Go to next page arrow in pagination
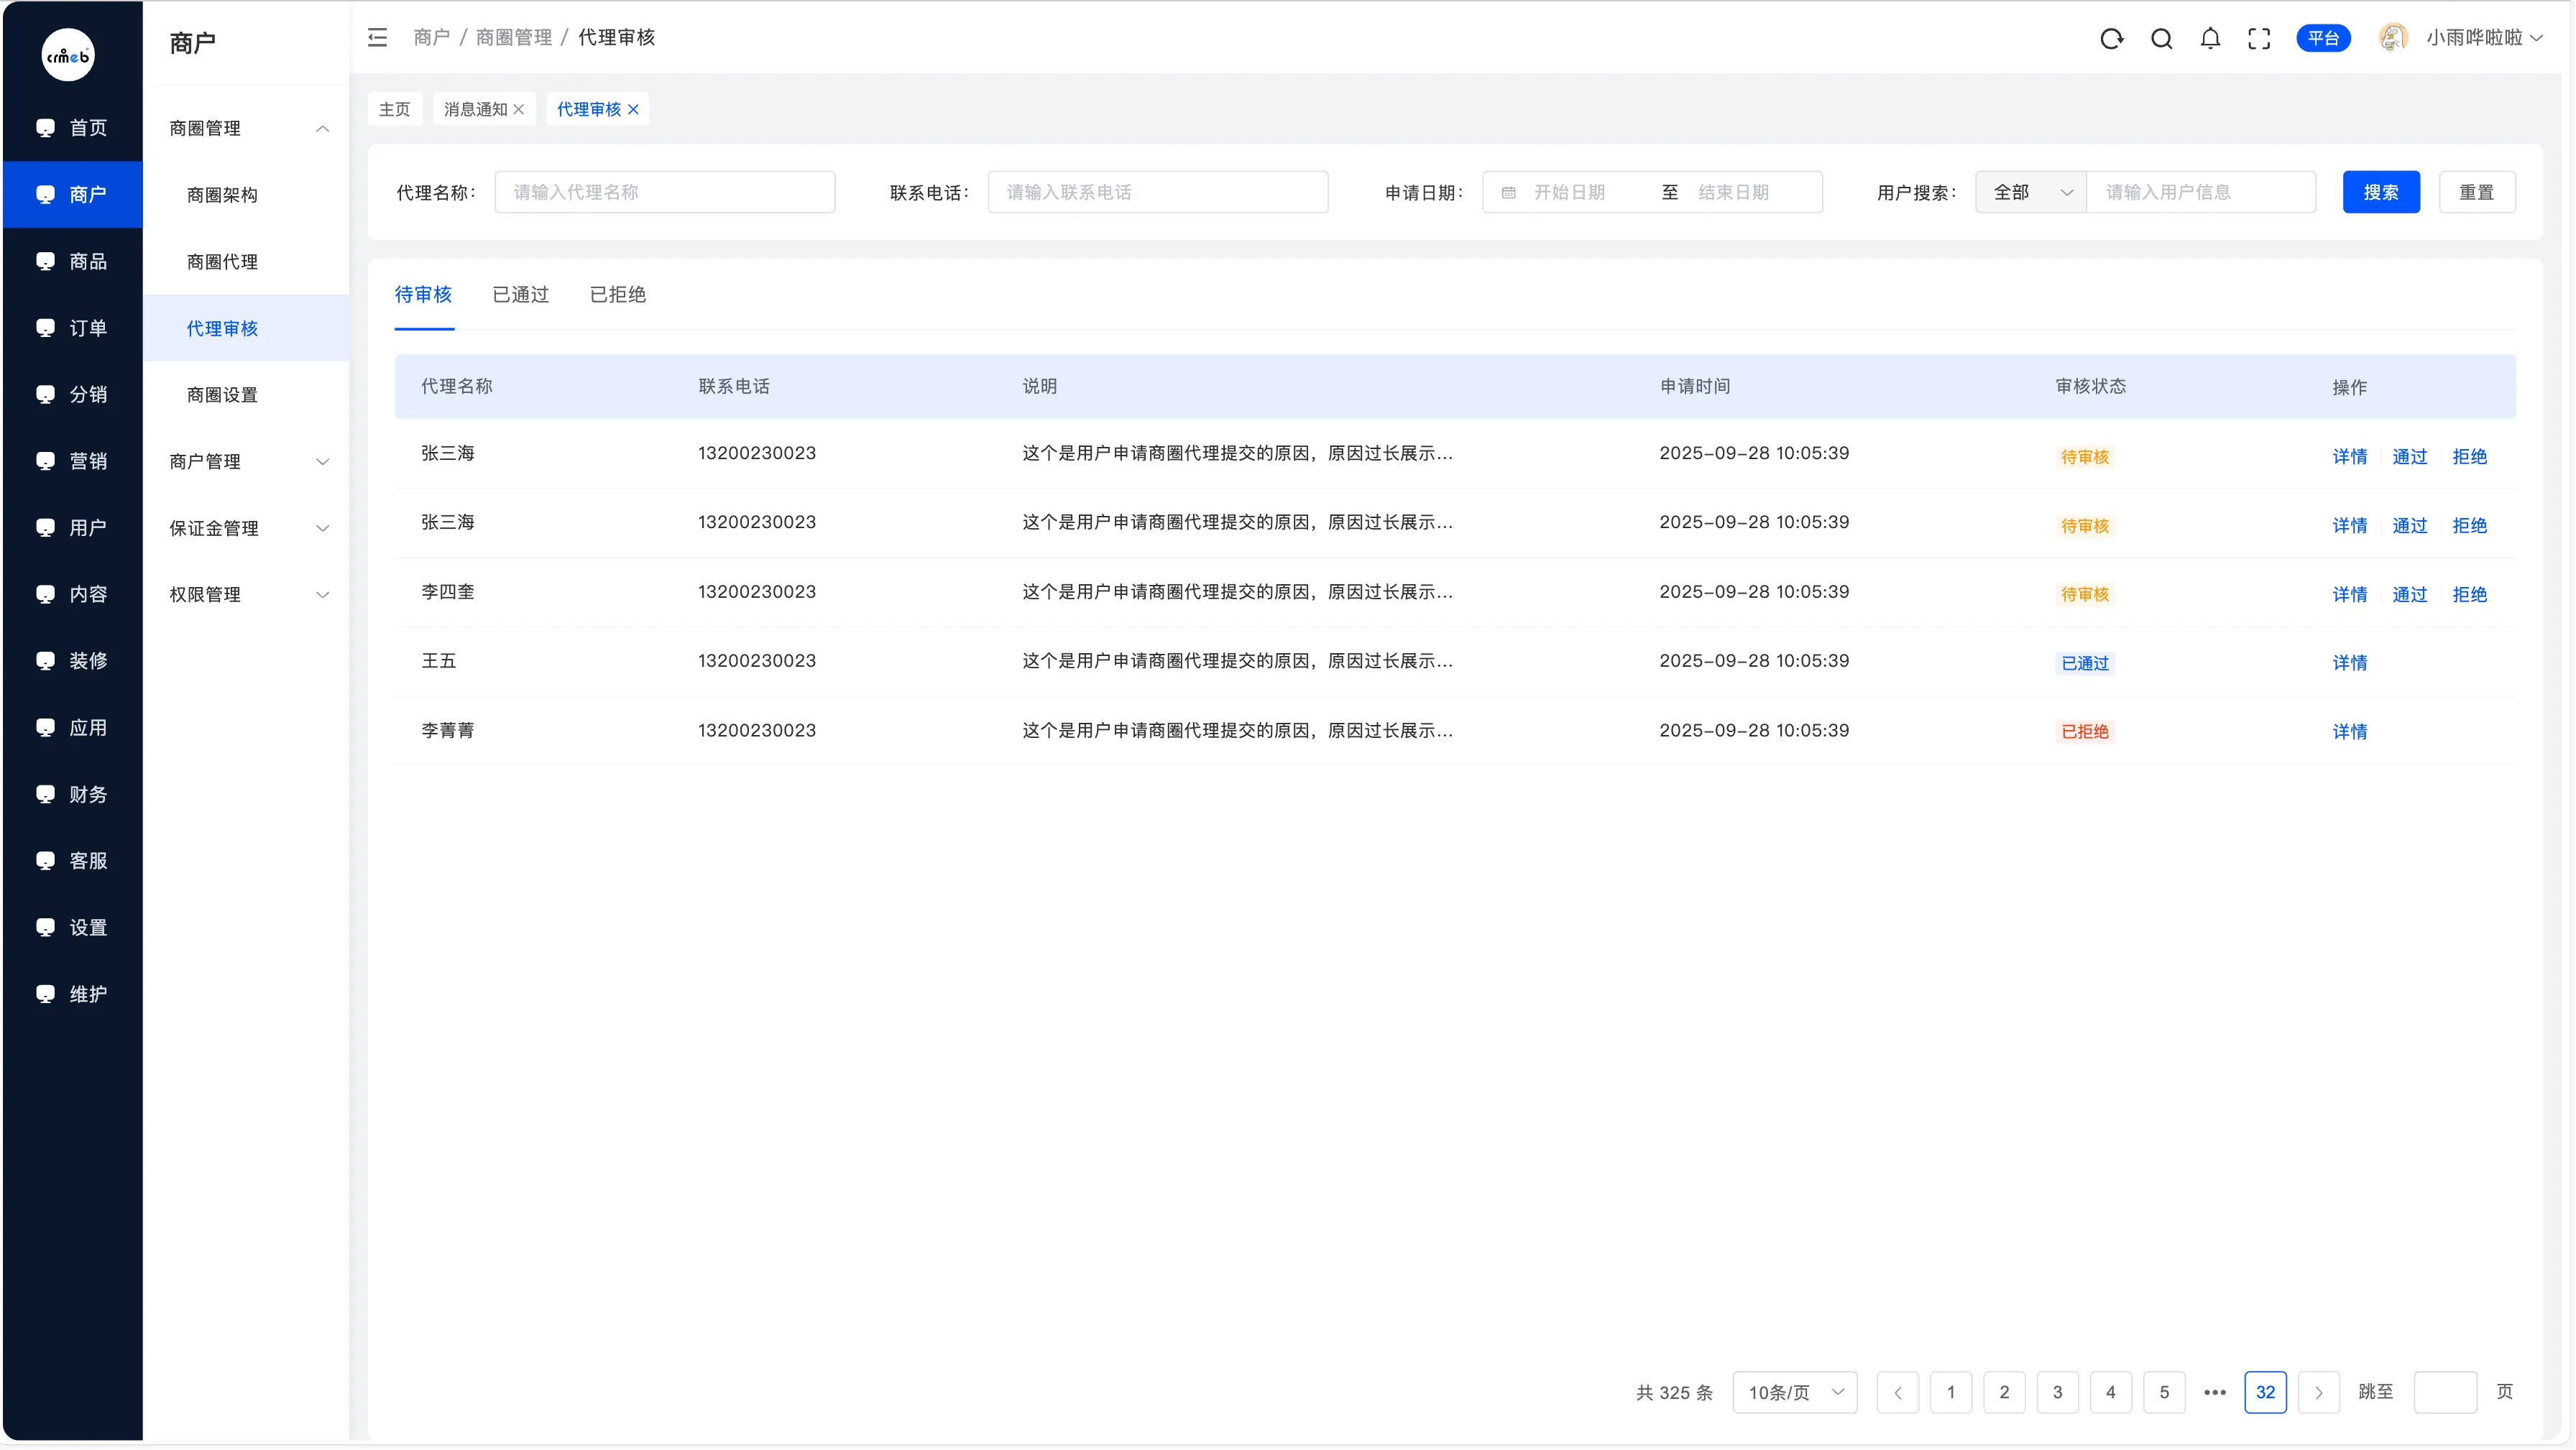Screen dimensions: 2576x1450 [2318, 1392]
